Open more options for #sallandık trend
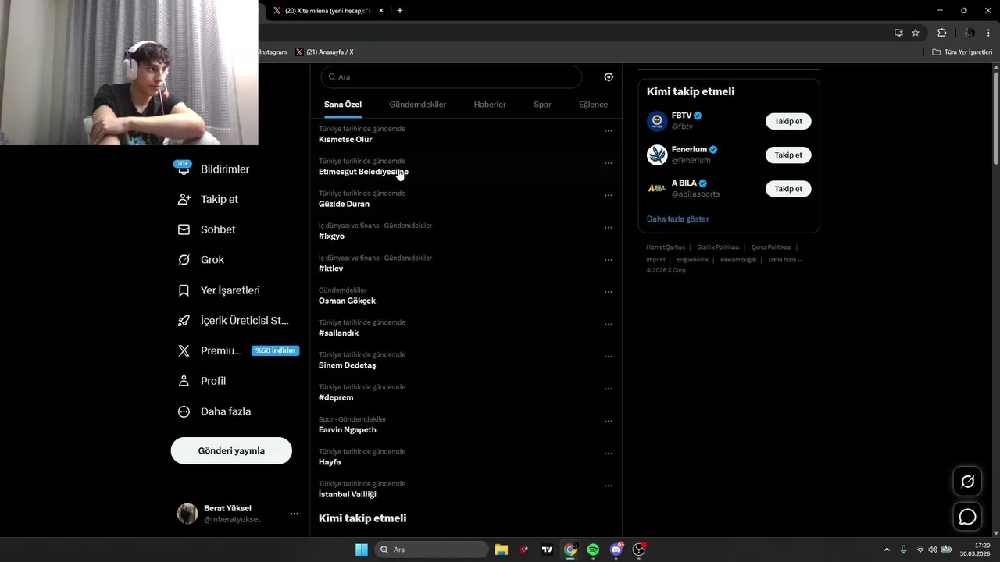Image resolution: width=1000 pixels, height=562 pixels. [609, 325]
